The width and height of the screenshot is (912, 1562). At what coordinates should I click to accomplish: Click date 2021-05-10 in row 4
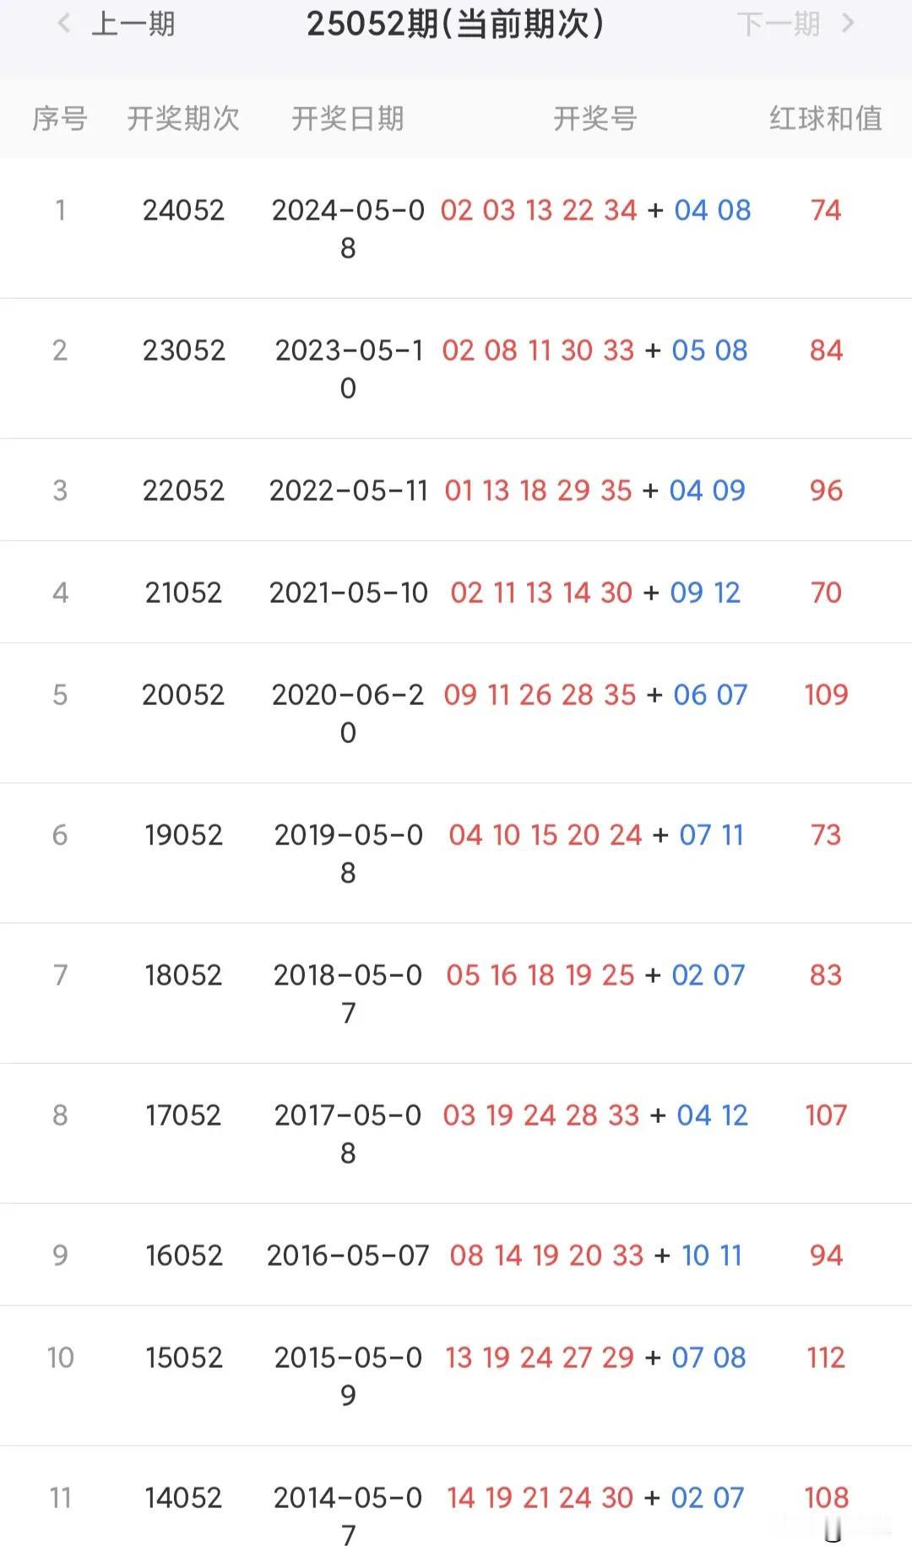click(349, 593)
